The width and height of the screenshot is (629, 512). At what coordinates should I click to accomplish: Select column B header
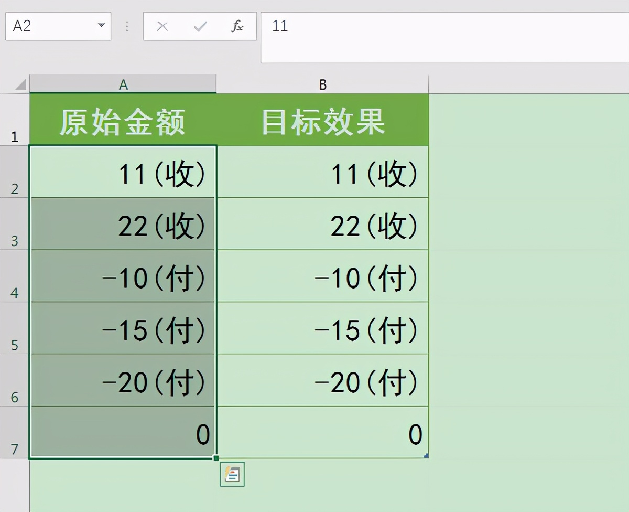click(x=323, y=84)
